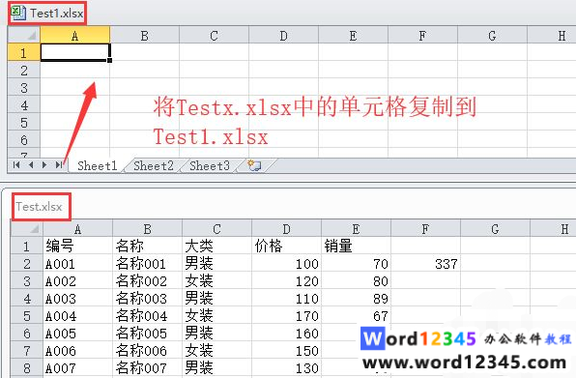The height and width of the screenshot is (378, 576).
Task: Select column G header in Test.xlsx
Action: 495,229
